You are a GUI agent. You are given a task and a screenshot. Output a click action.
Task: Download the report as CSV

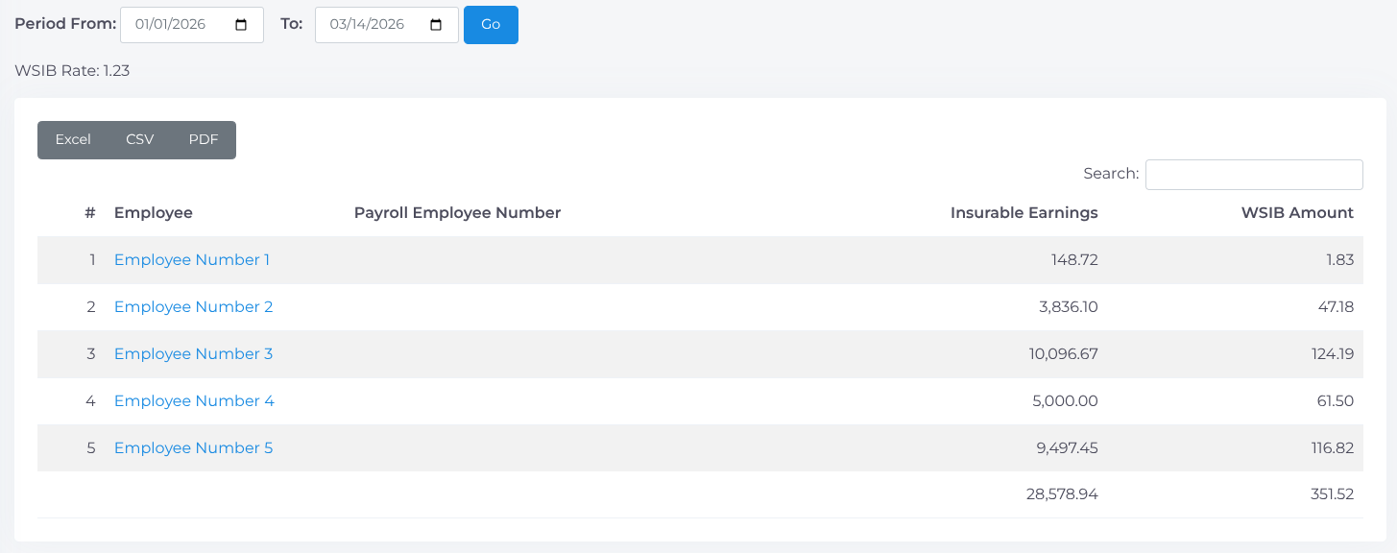click(x=139, y=140)
